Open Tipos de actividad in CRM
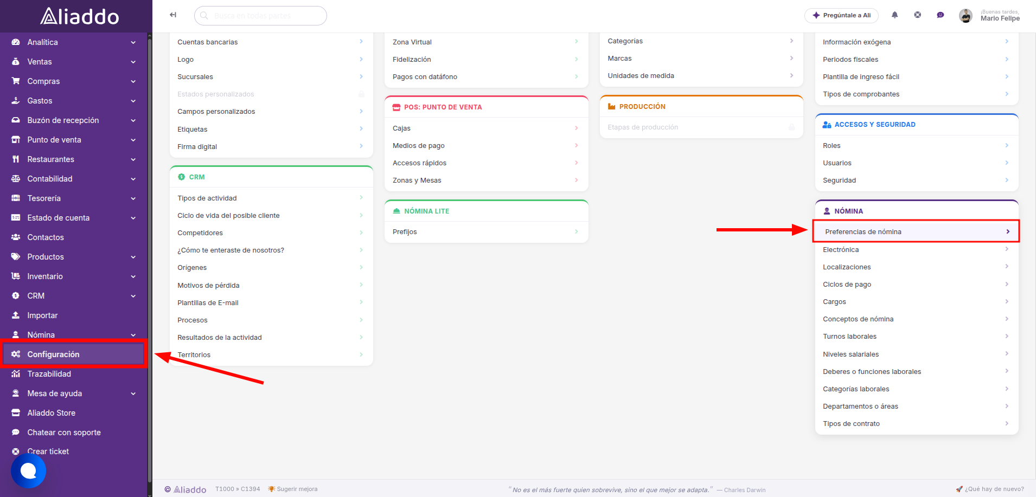1036x497 pixels. (271, 198)
